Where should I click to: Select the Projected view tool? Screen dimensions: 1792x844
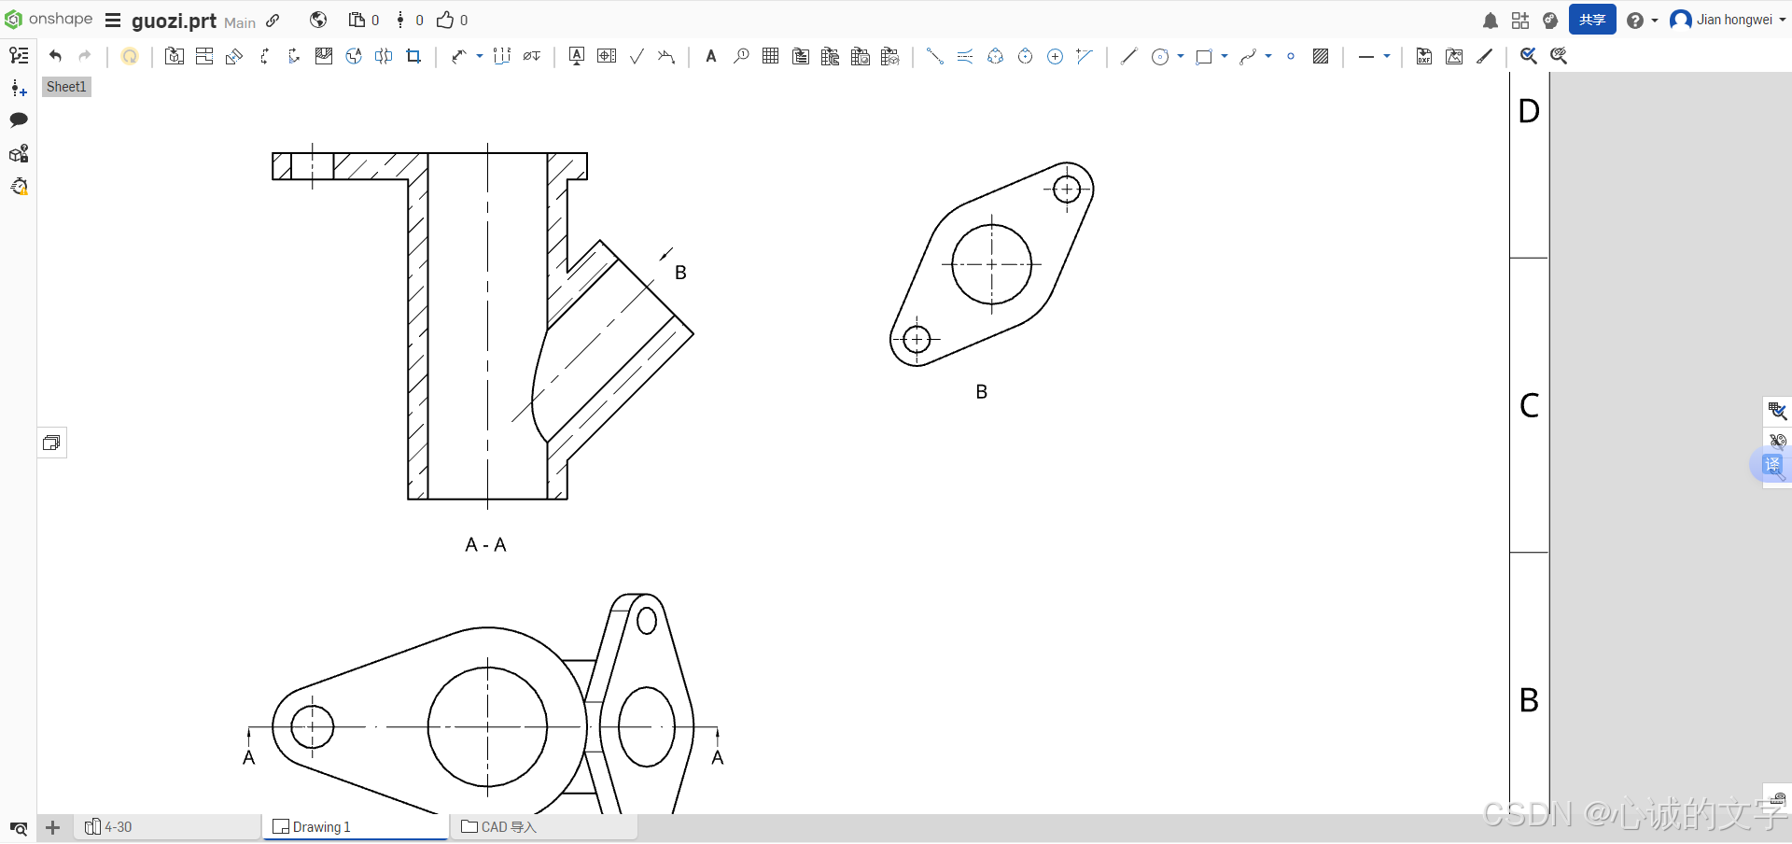pos(204,56)
